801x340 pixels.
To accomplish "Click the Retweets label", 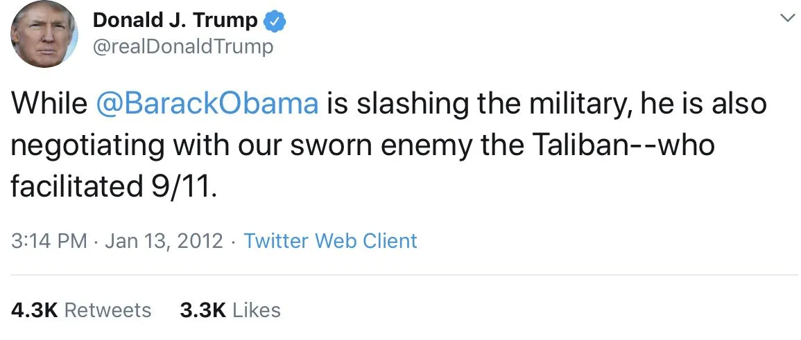I will point(107,310).
